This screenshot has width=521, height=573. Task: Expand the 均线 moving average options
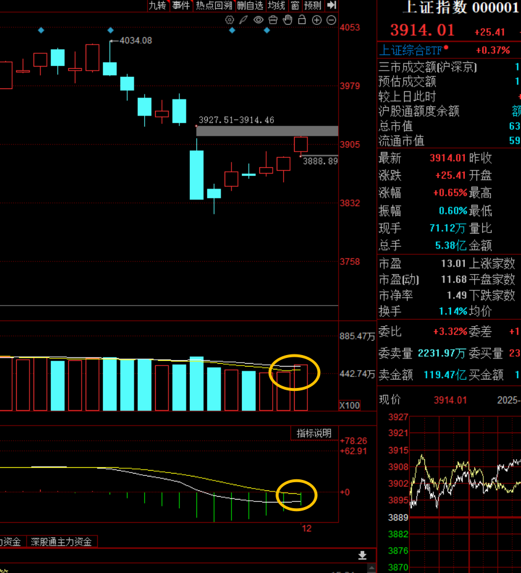click(x=277, y=6)
